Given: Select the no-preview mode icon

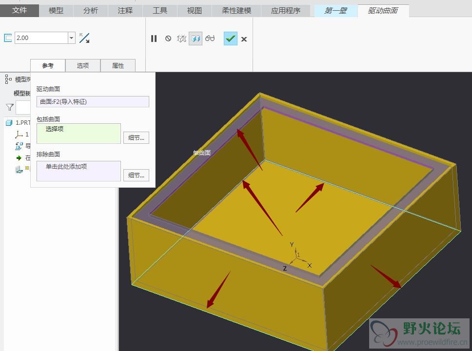Looking at the screenshot, I should tap(168, 39).
